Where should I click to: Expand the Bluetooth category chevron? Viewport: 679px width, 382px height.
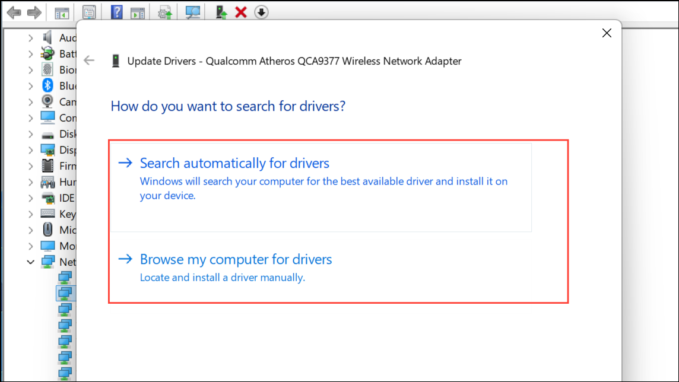[31, 86]
